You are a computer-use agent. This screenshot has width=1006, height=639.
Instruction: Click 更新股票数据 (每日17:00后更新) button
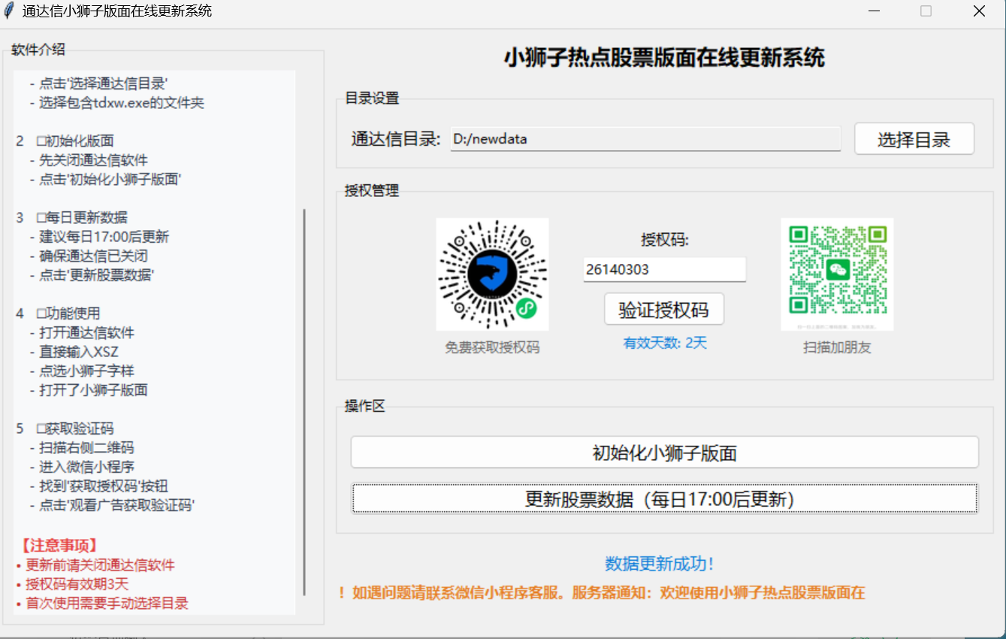(665, 499)
